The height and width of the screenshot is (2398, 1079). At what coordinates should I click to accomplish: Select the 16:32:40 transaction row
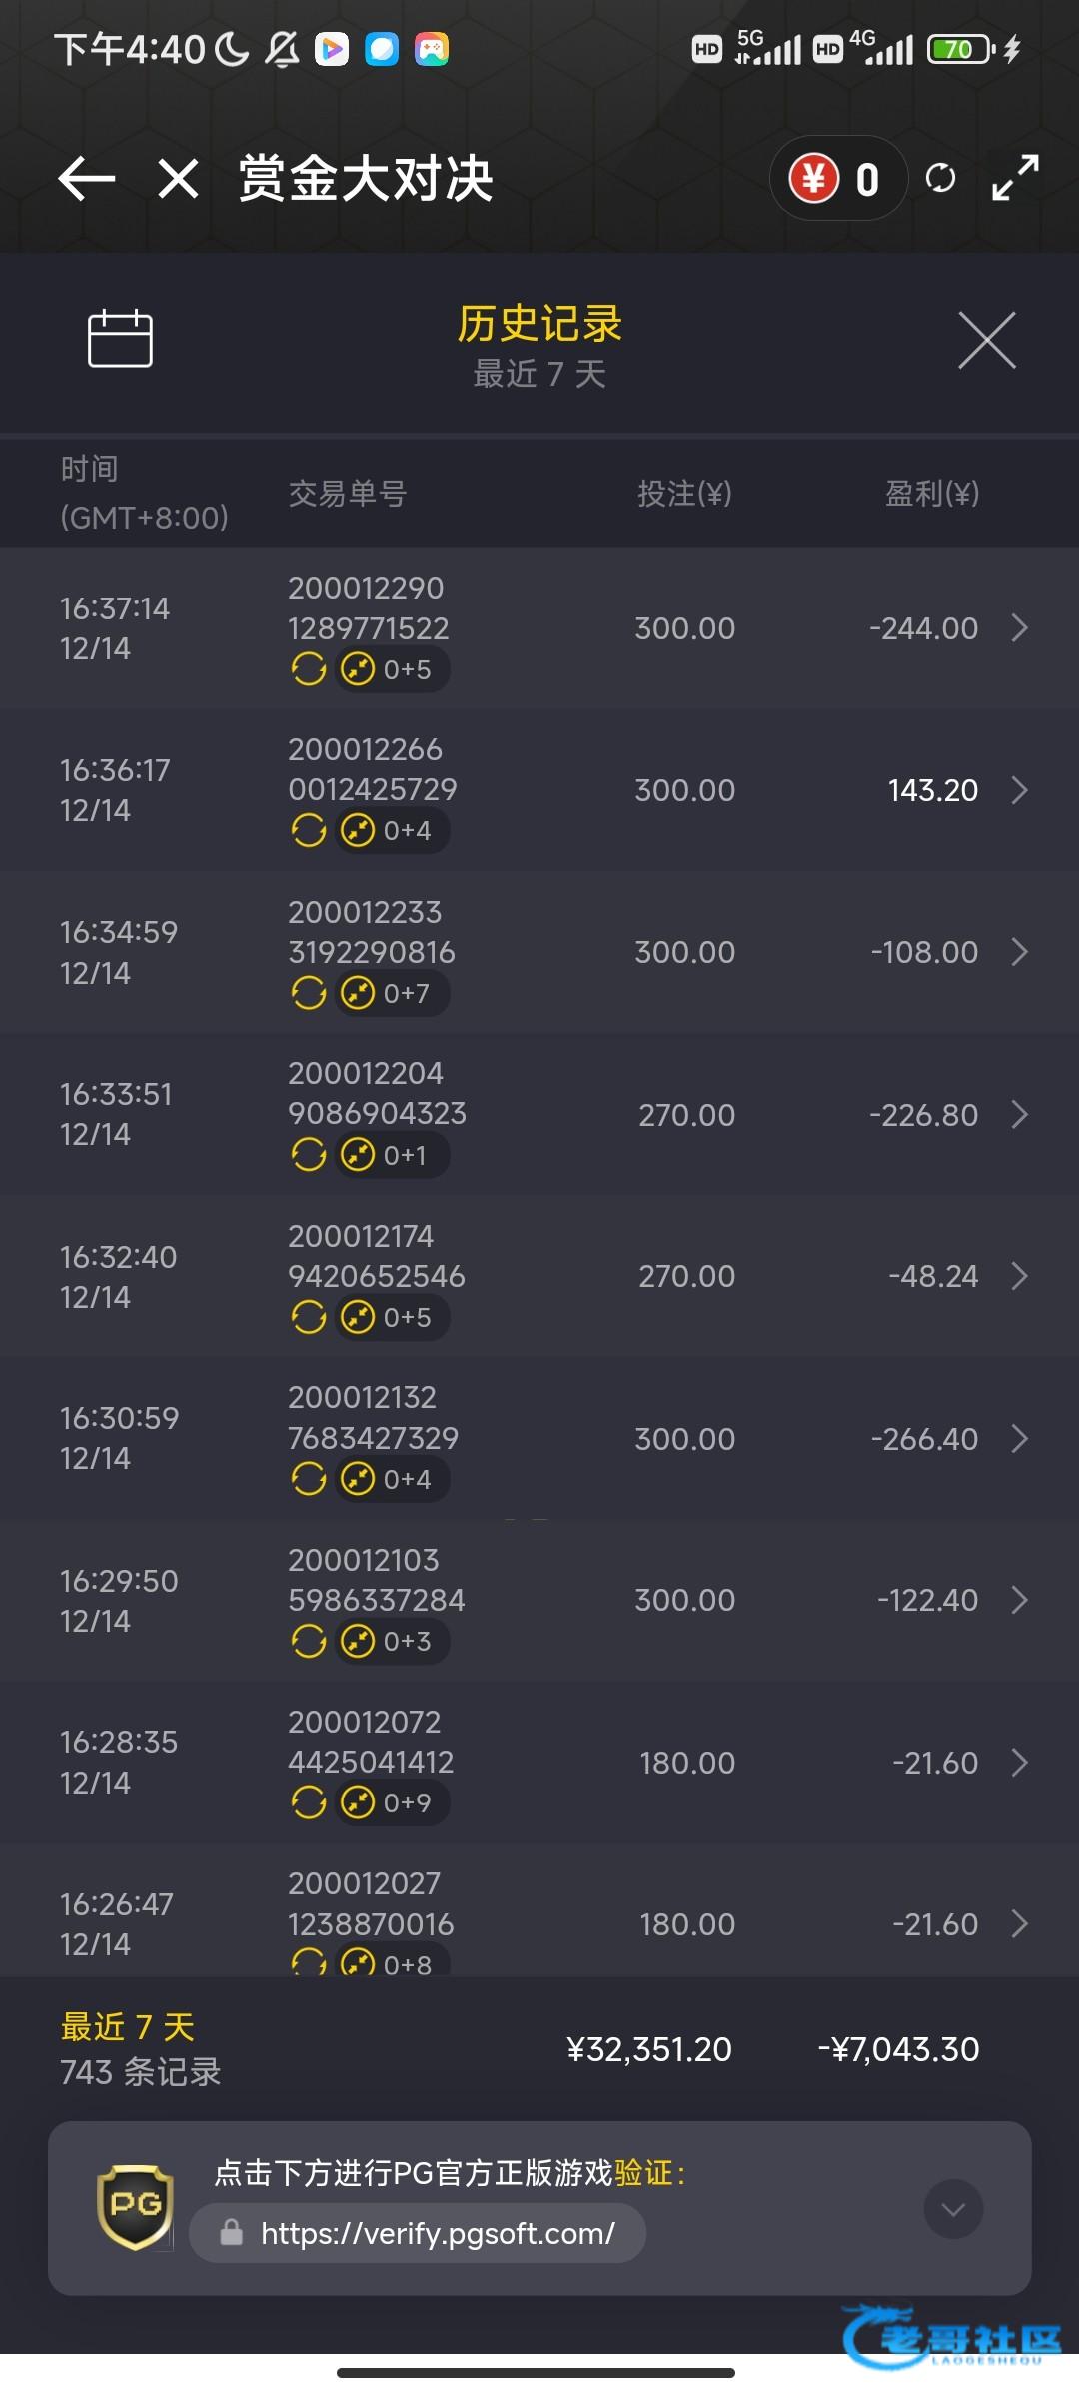(539, 1276)
